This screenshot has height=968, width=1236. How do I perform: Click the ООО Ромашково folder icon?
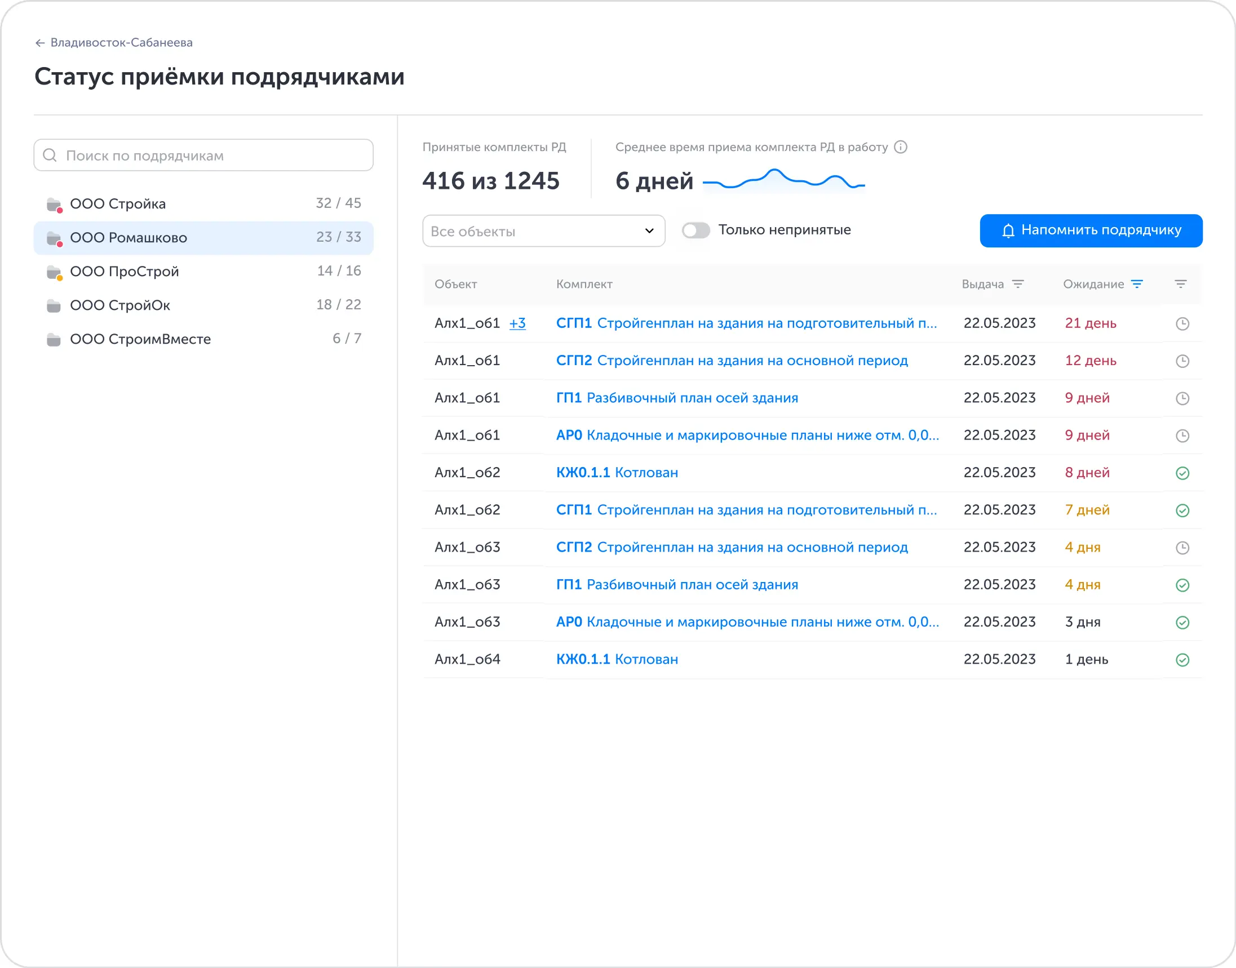point(55,238)
